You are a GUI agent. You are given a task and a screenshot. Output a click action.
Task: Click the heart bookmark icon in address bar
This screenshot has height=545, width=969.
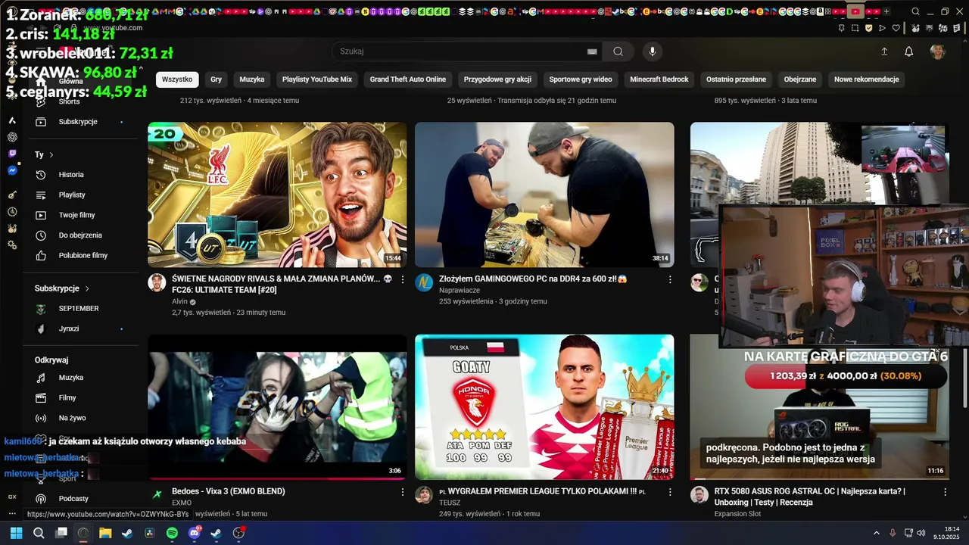pos(896,28)
